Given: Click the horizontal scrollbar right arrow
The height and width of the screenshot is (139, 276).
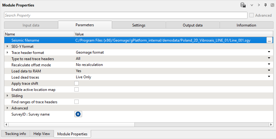Looking at the screenshot, I should coord(271,125).
